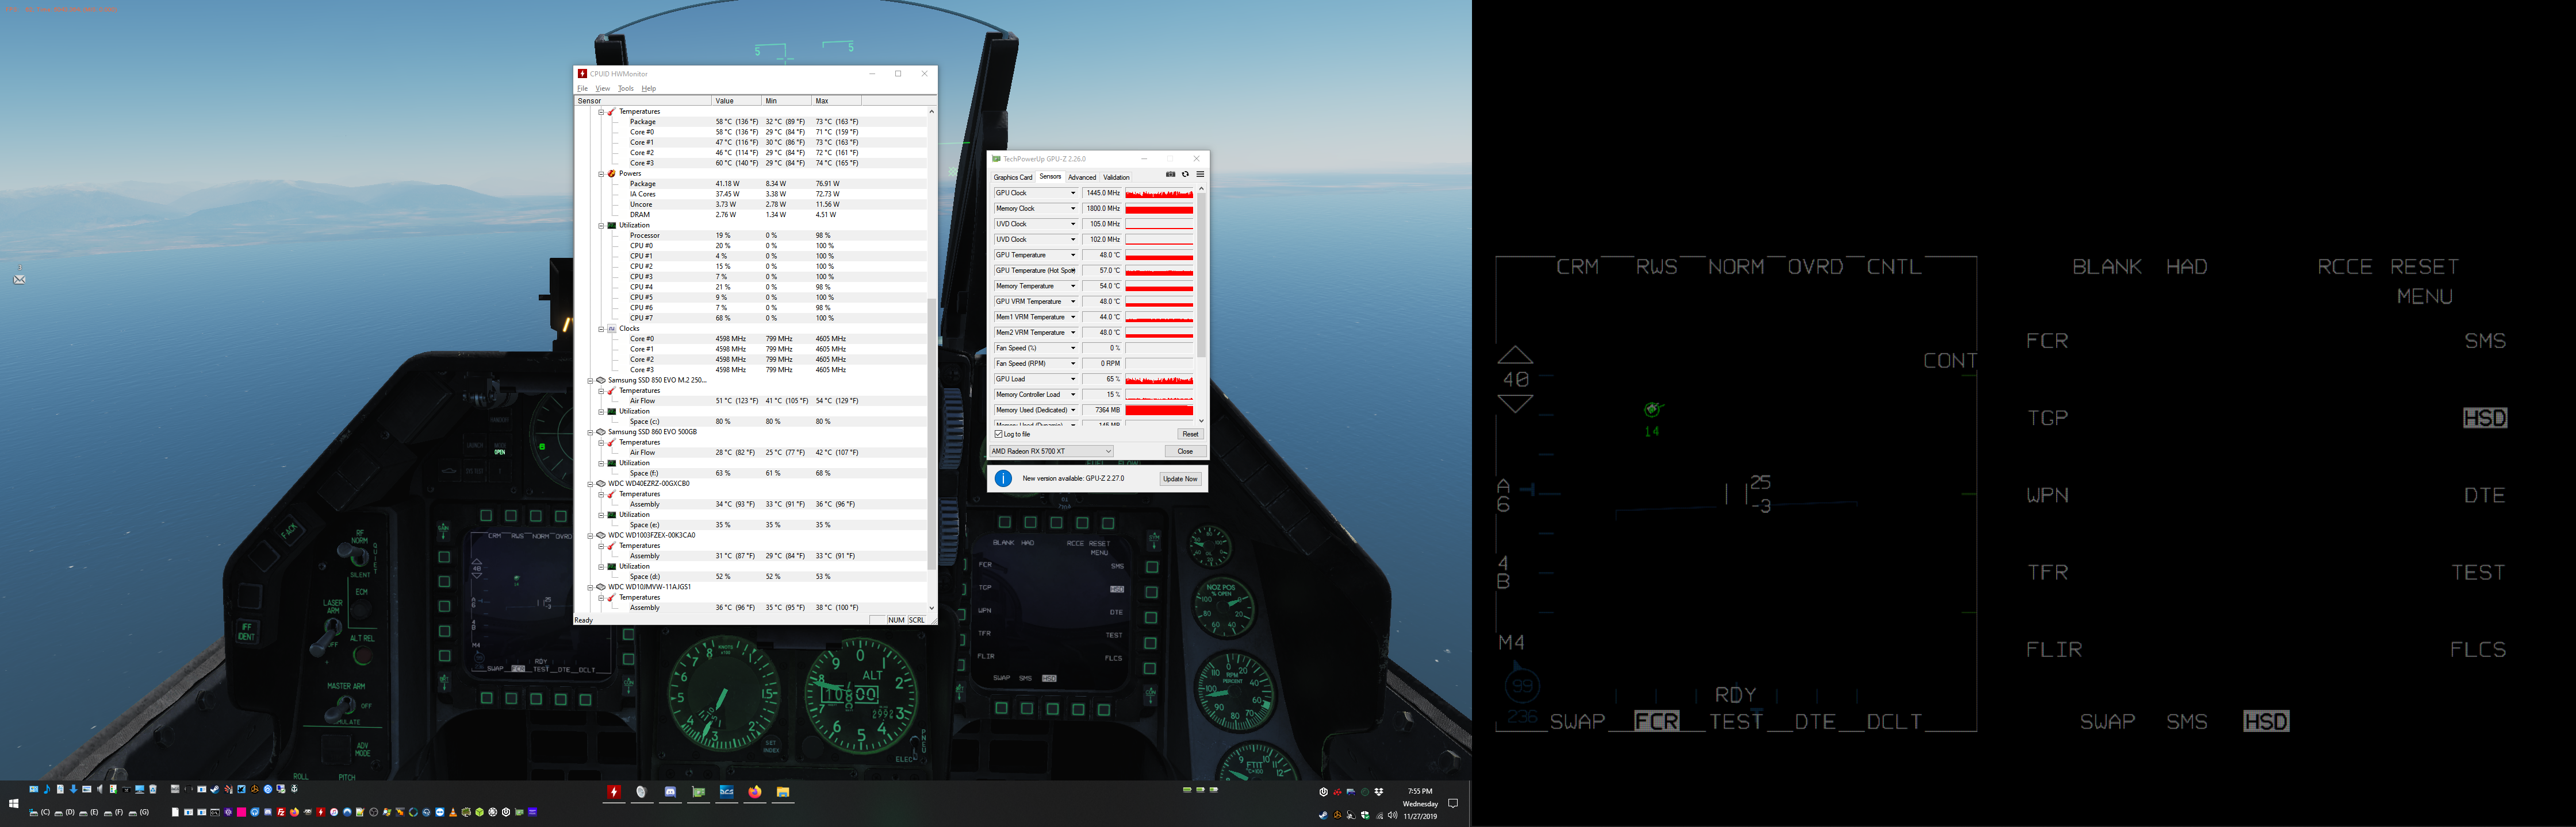The image size is (2576, 827).
Task: Collapse the WDC WD40EZRZ drive node
Action: pos(590,484)
